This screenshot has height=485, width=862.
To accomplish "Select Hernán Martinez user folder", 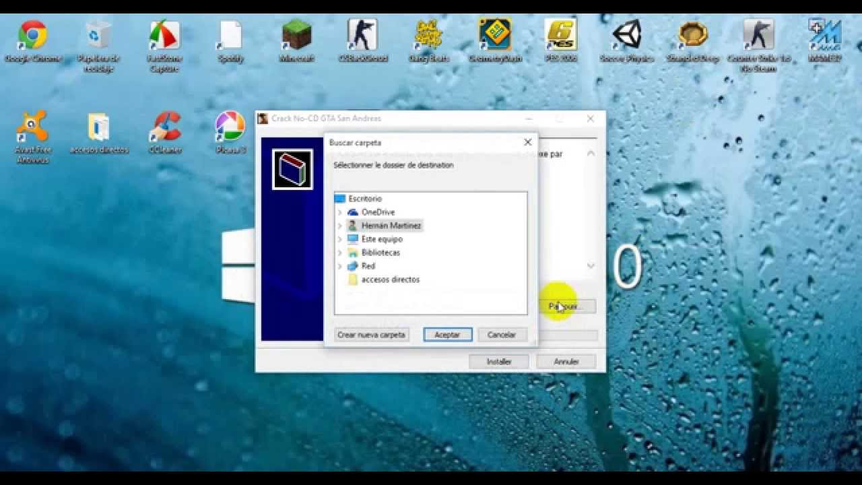I will 391,226.
